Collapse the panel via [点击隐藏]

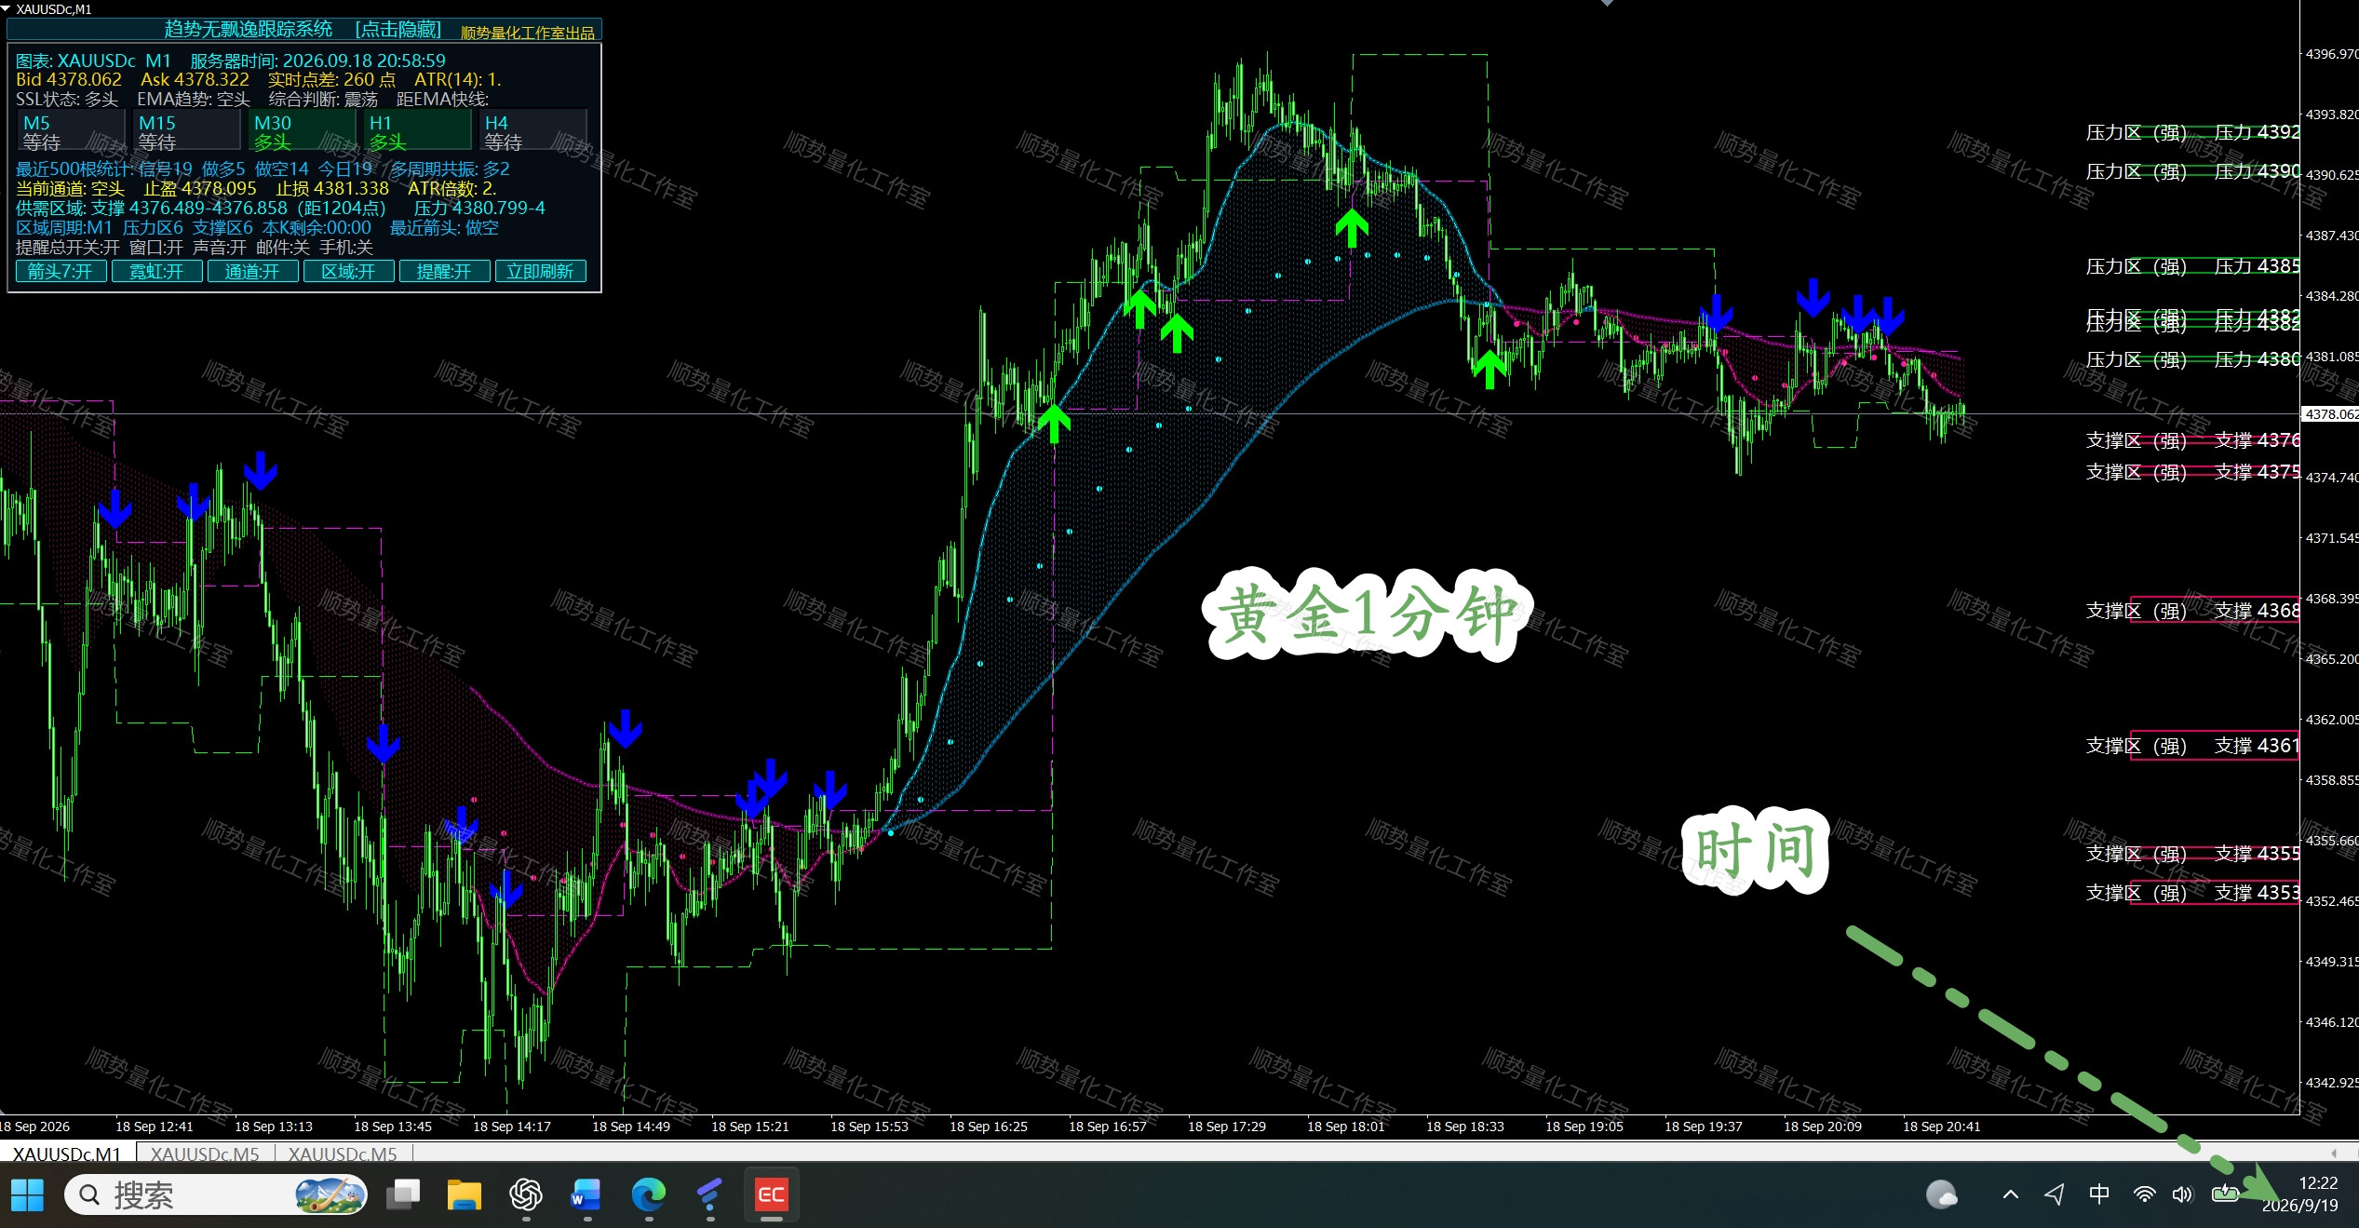(x=398, y=30)
